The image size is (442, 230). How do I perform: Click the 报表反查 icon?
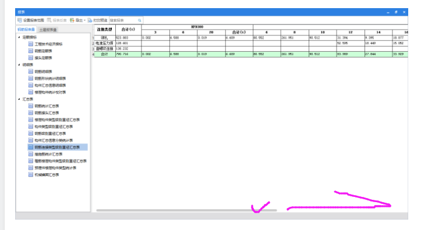pos(49,20)
